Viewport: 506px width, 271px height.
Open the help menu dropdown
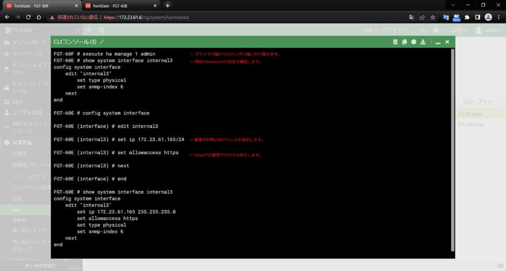pyautogui.click(x=438, y=30)
